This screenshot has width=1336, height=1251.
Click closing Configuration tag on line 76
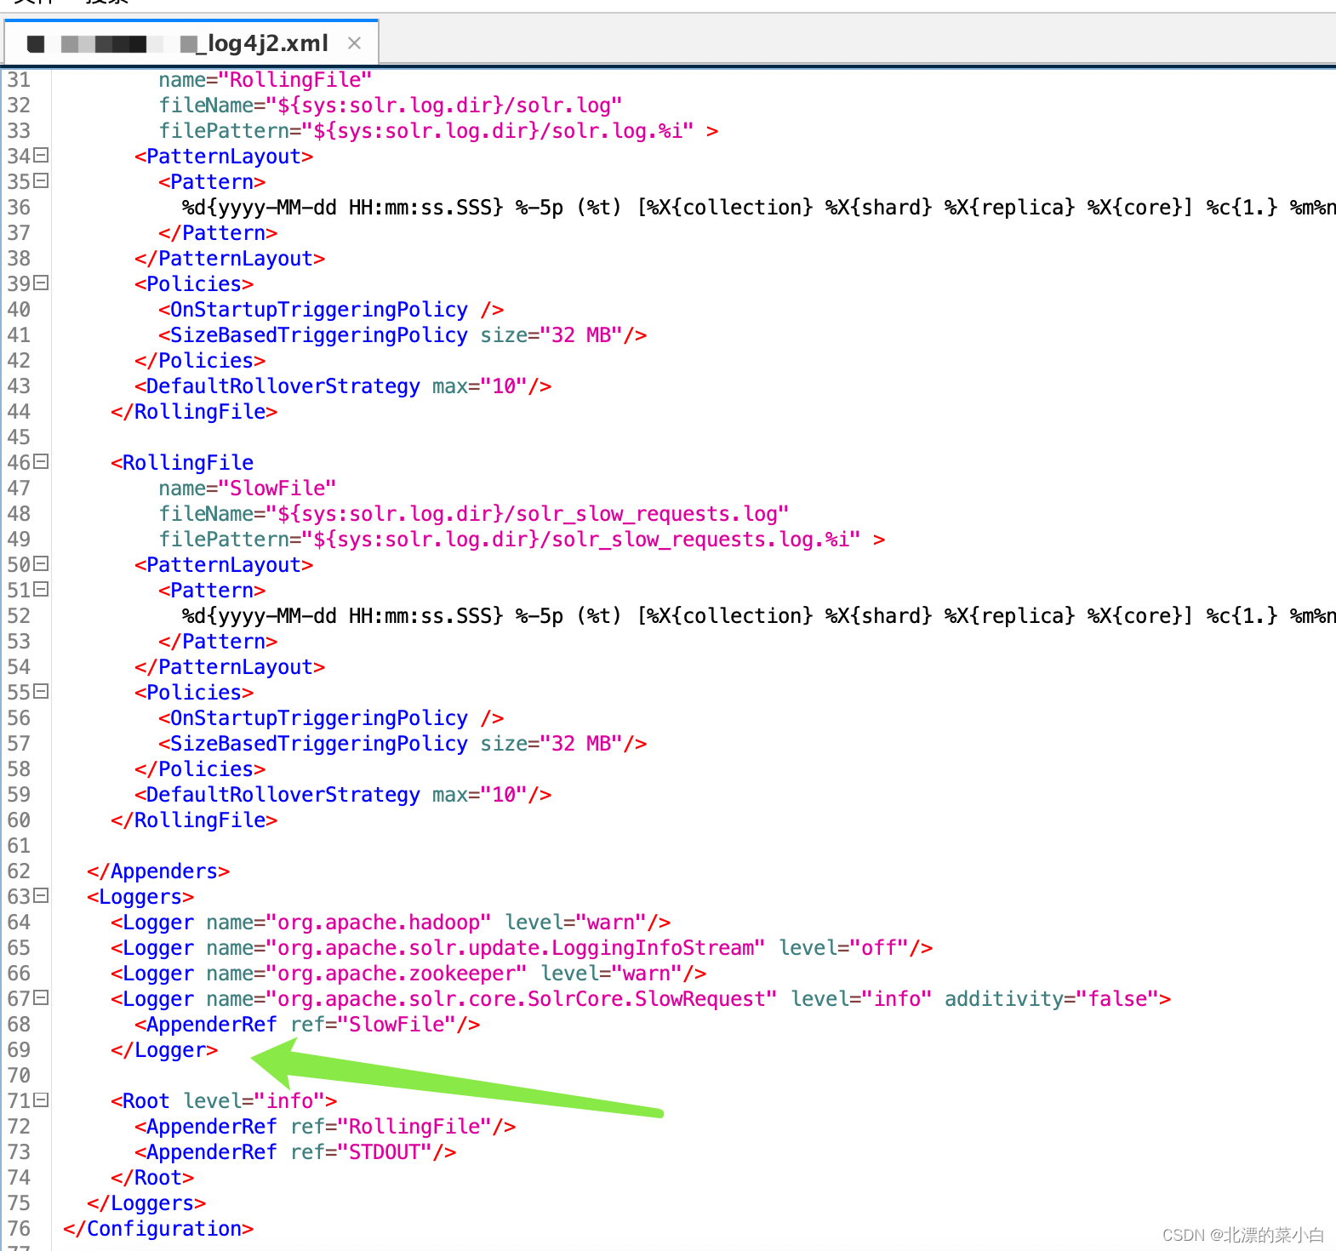(x=158, y=1229)
